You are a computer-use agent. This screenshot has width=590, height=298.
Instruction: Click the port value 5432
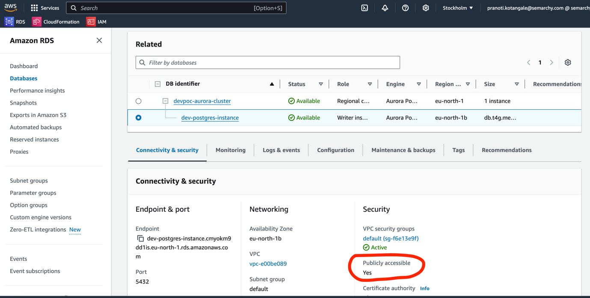[x=142, y=282]
